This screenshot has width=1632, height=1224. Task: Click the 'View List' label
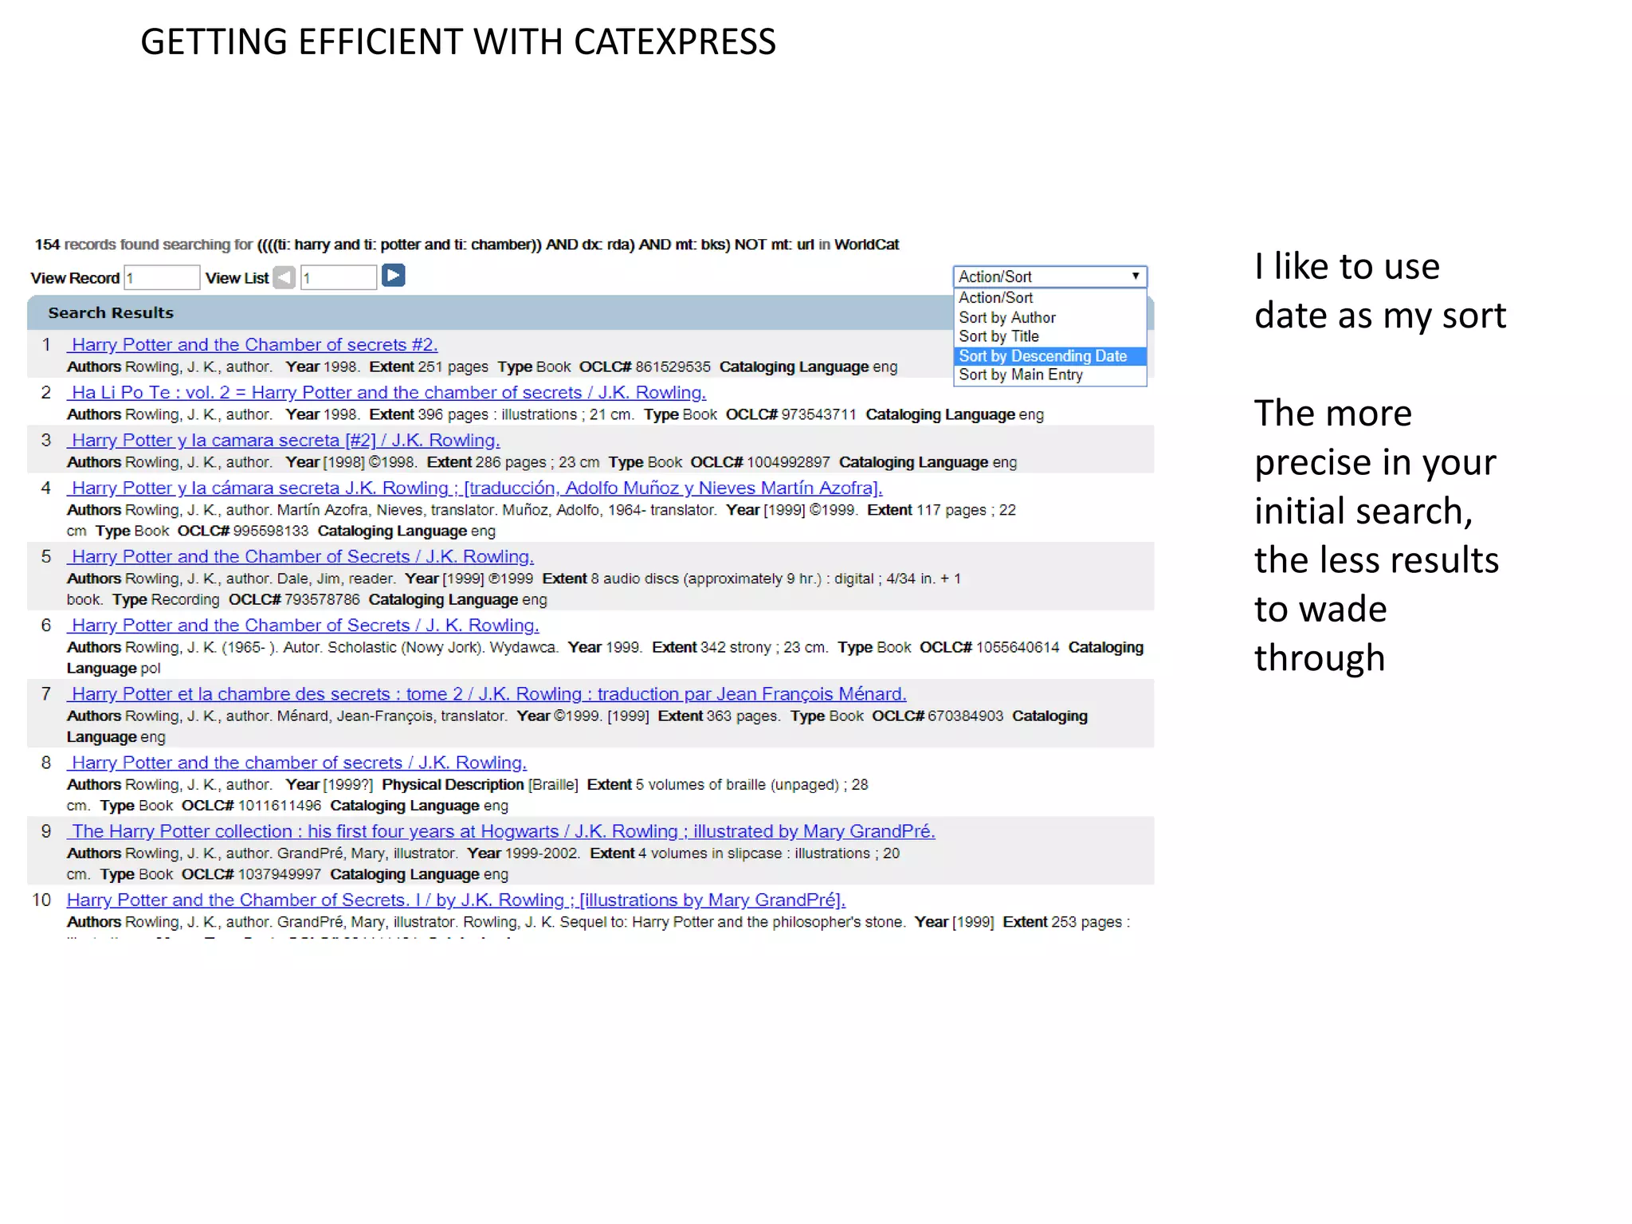pos(237,278)
